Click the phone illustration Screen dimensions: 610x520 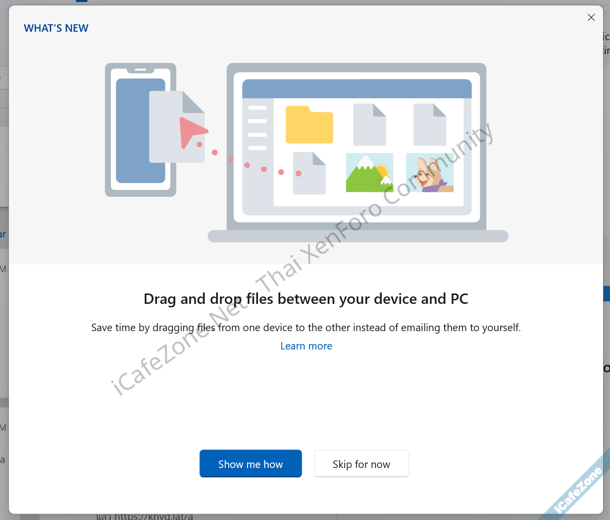tap(141, 130)
